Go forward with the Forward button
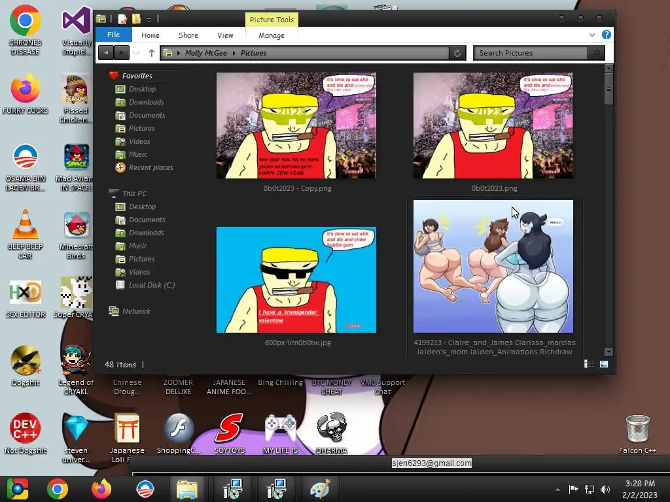670x502 pixels. point(121,53)
